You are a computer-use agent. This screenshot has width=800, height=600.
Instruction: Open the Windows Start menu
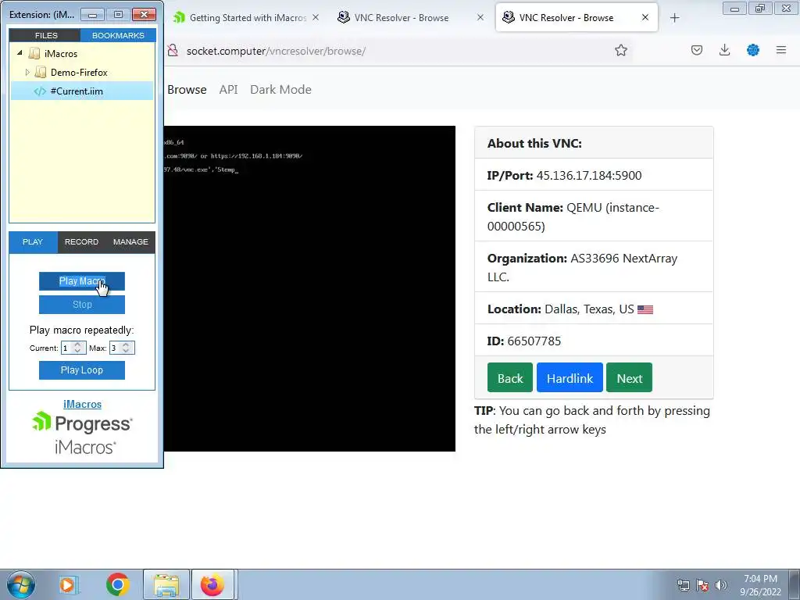coord(20,584)
